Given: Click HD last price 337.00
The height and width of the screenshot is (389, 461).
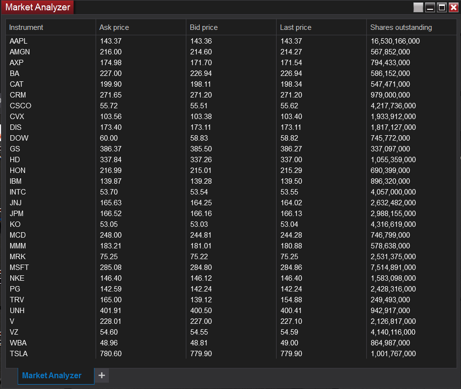Looking at the screenshot, I should click(291, 160).
